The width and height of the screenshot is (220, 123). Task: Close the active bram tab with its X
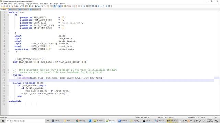point(7,9)
